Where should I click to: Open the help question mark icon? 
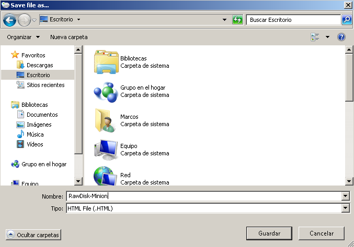pos(341,37)
